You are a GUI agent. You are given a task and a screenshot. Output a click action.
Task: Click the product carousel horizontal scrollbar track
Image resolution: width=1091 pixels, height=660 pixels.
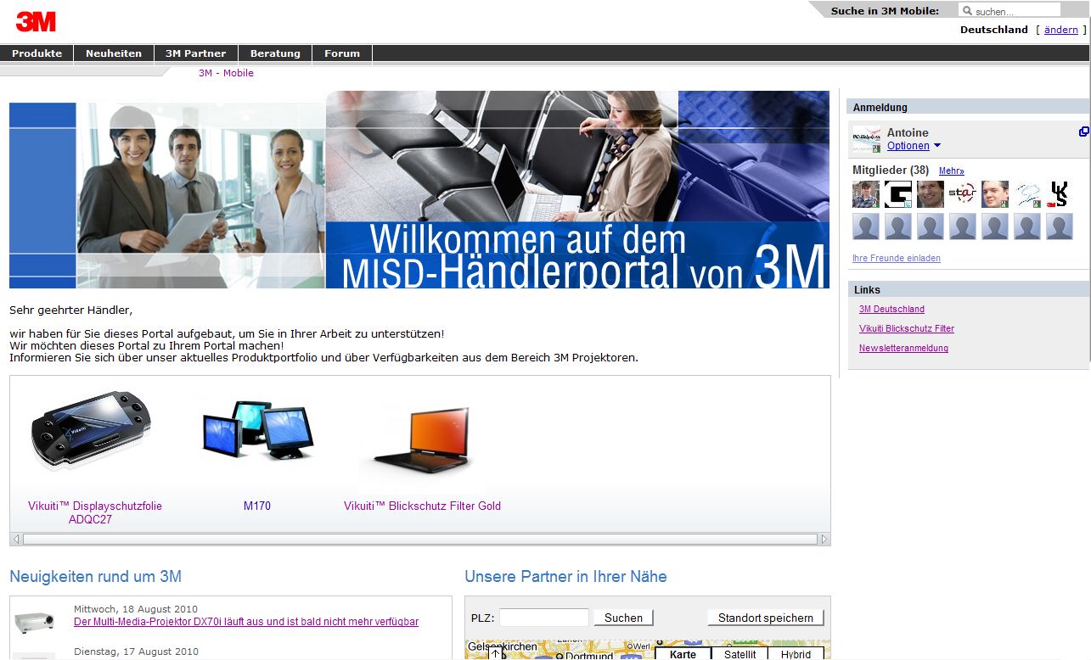[420, 539]
